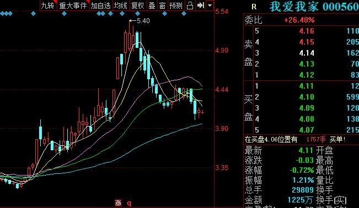The height and width of the screenshot is (208, 359).
Task: Click the 3.35 price axis label
Action: [x=222, y=167]
